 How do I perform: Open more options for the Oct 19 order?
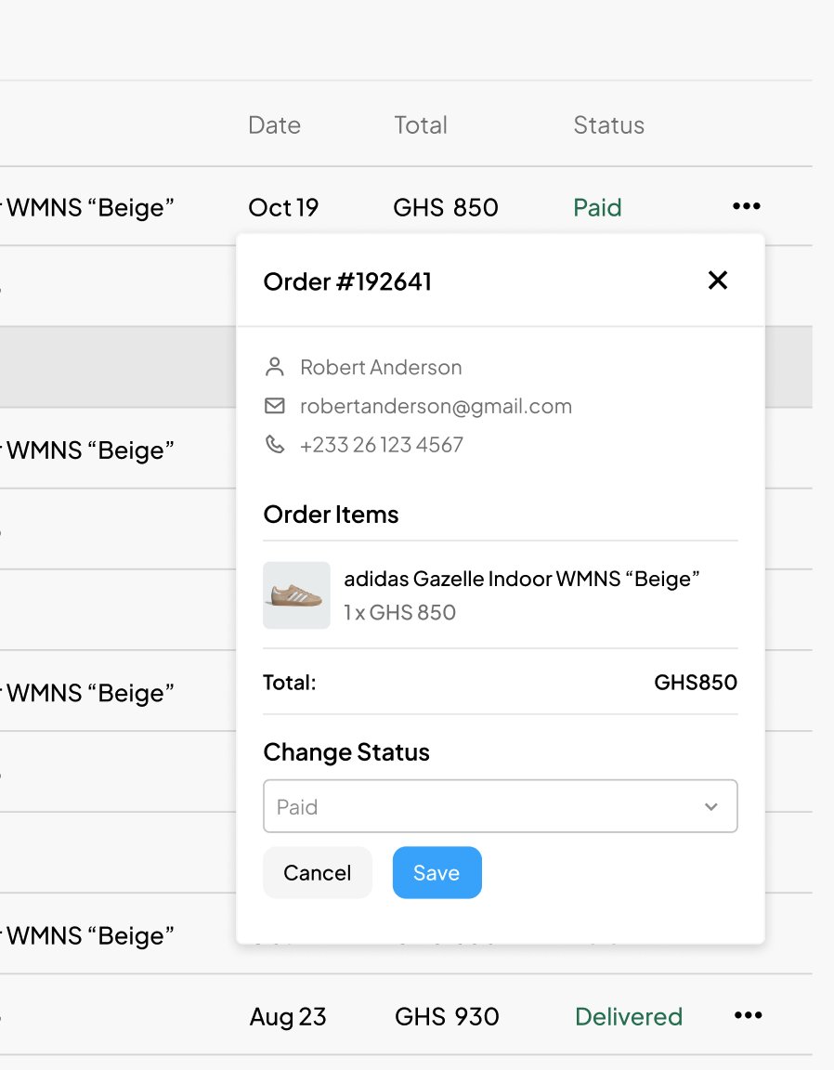746,206
